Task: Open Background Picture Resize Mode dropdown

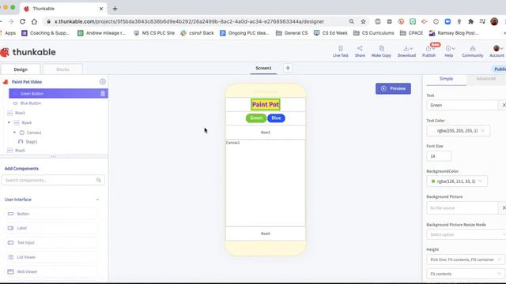Action: [466, 234]
